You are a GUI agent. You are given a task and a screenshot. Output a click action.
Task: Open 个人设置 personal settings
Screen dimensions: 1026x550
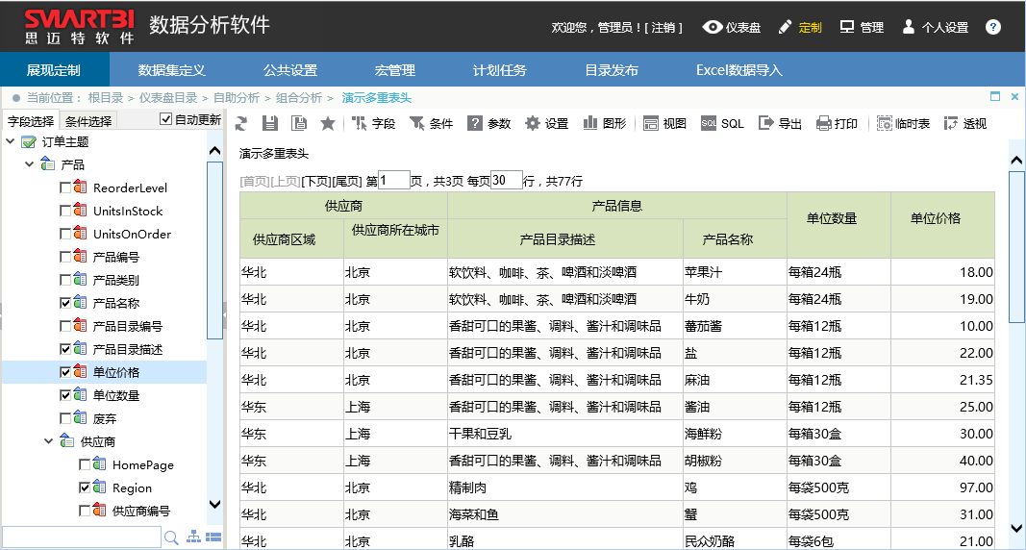coord(935,28)
